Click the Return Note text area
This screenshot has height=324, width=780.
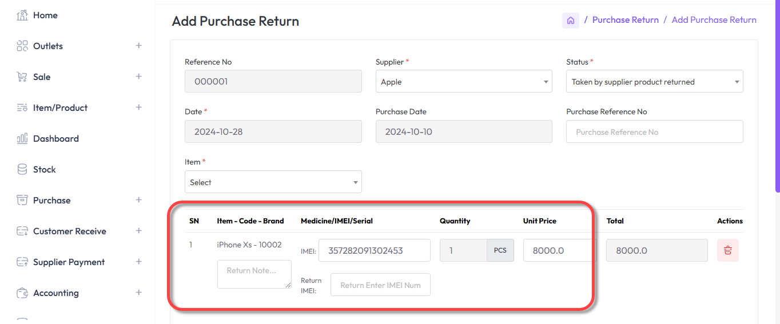[254, 274]
